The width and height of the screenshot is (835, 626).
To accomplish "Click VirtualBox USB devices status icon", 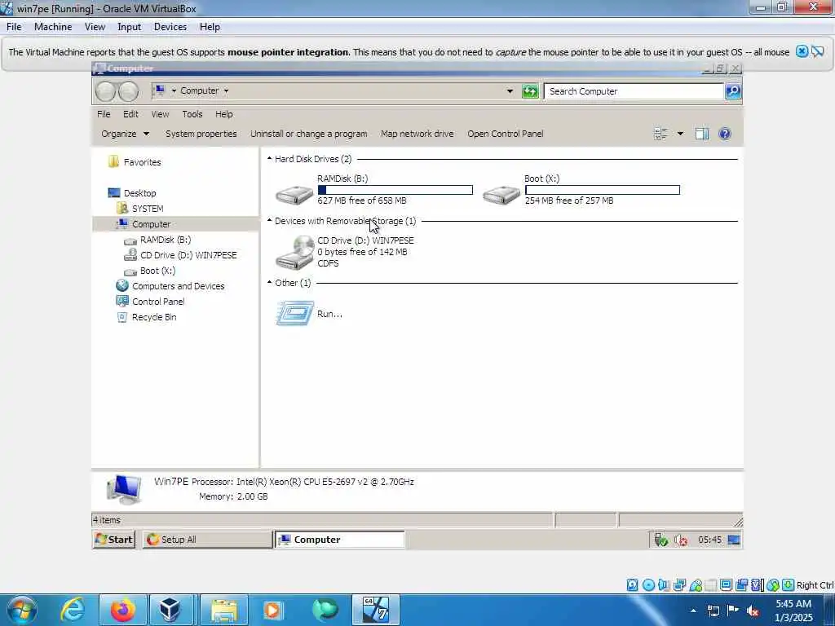I will pos(696,585).
